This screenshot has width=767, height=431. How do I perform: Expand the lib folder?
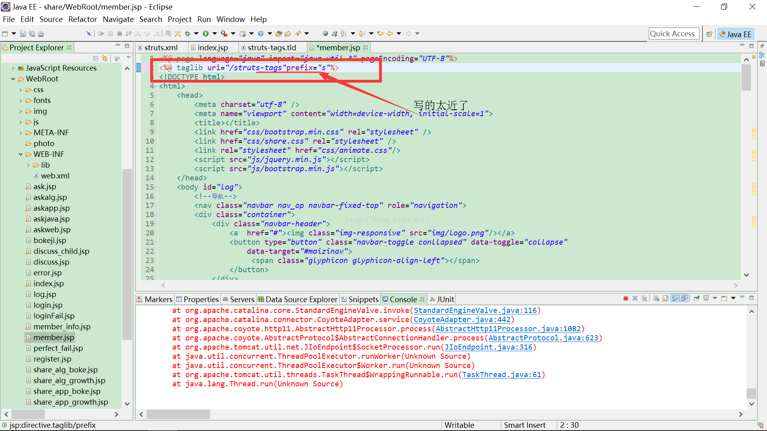(x=28, y=165)
